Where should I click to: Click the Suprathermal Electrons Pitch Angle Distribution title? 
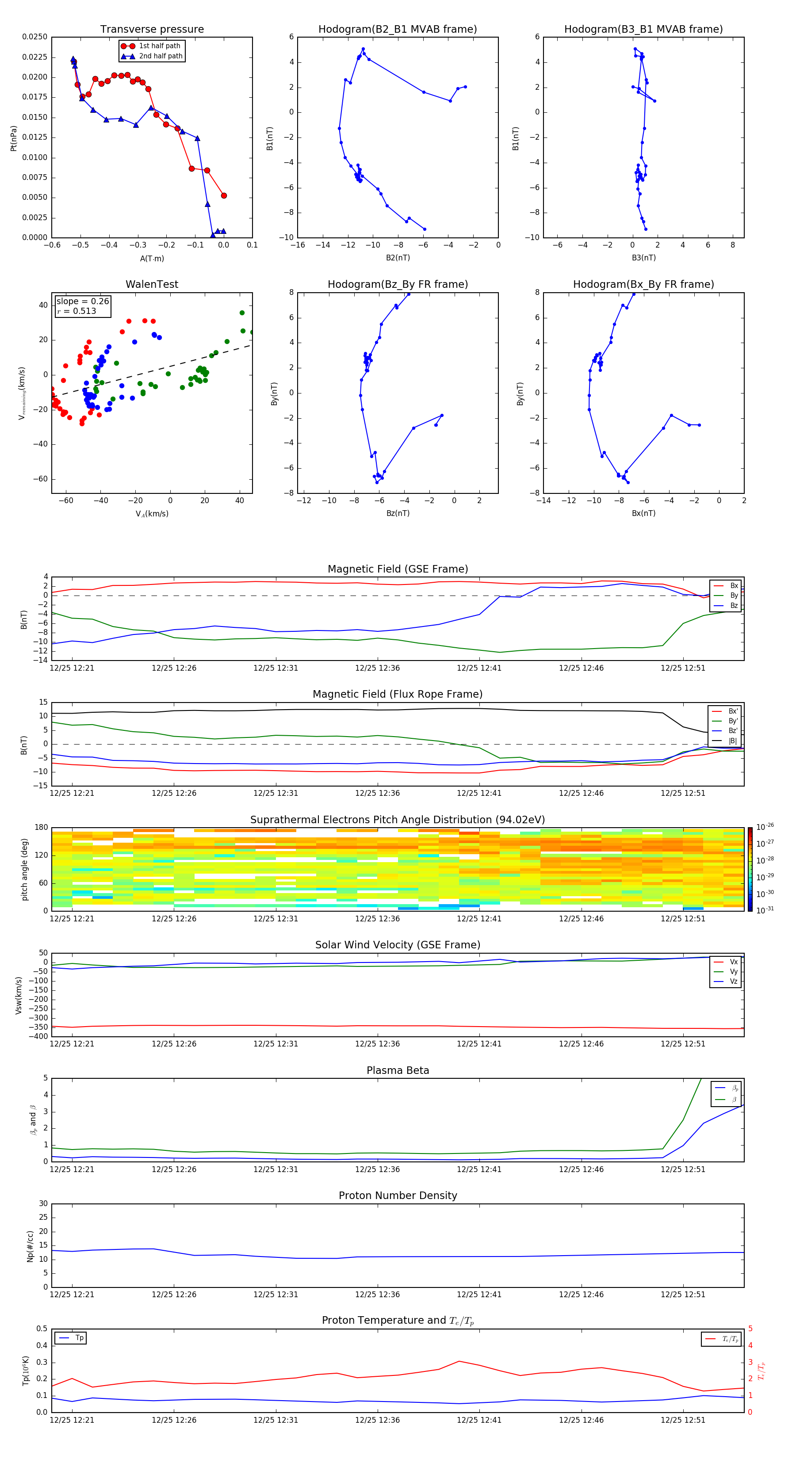coord(398,820)
